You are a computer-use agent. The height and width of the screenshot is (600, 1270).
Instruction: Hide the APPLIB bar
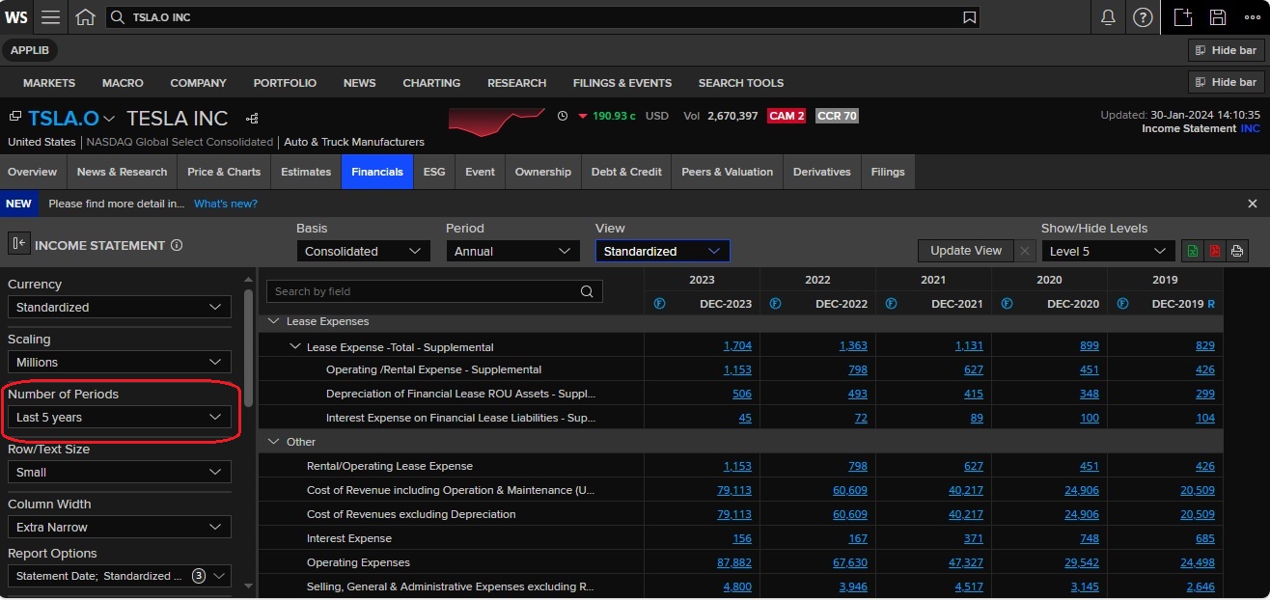coord(1226,50)
